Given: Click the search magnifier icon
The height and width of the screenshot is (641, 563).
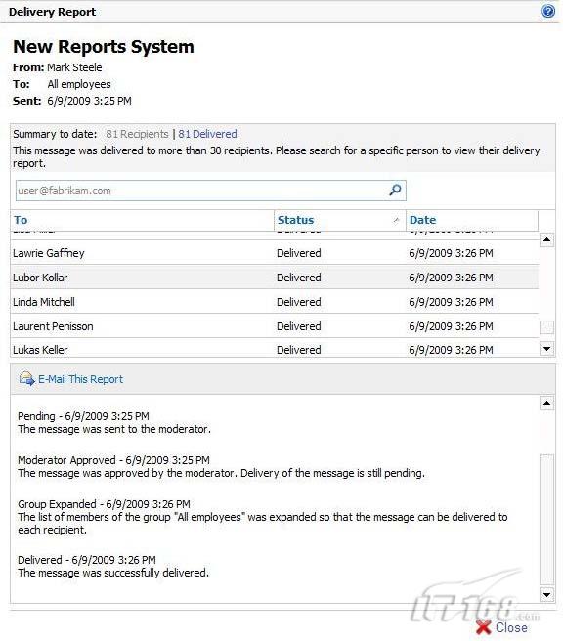Looking at the screenshot, I should pos(395,190).
